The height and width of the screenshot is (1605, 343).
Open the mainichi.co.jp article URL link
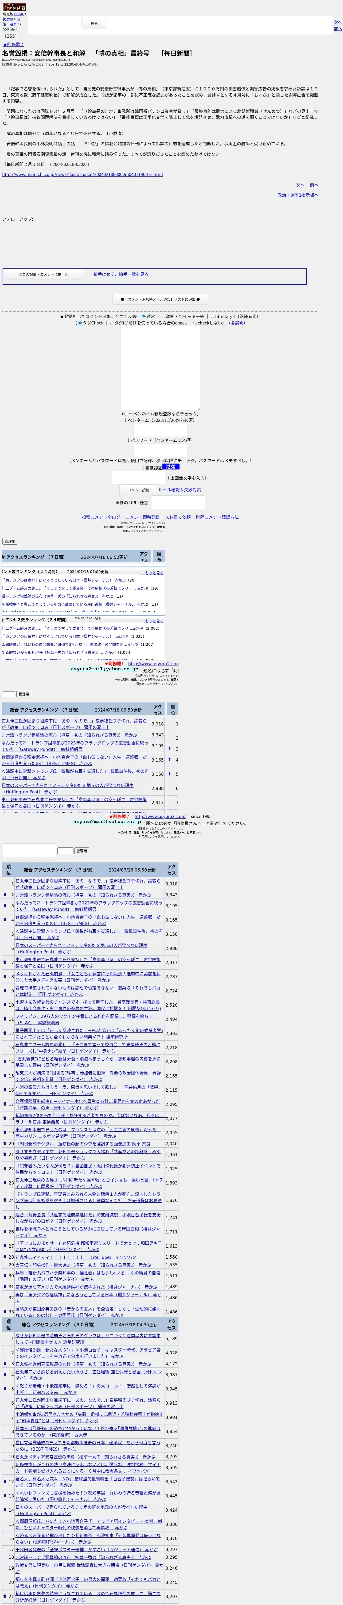point(83,174)
